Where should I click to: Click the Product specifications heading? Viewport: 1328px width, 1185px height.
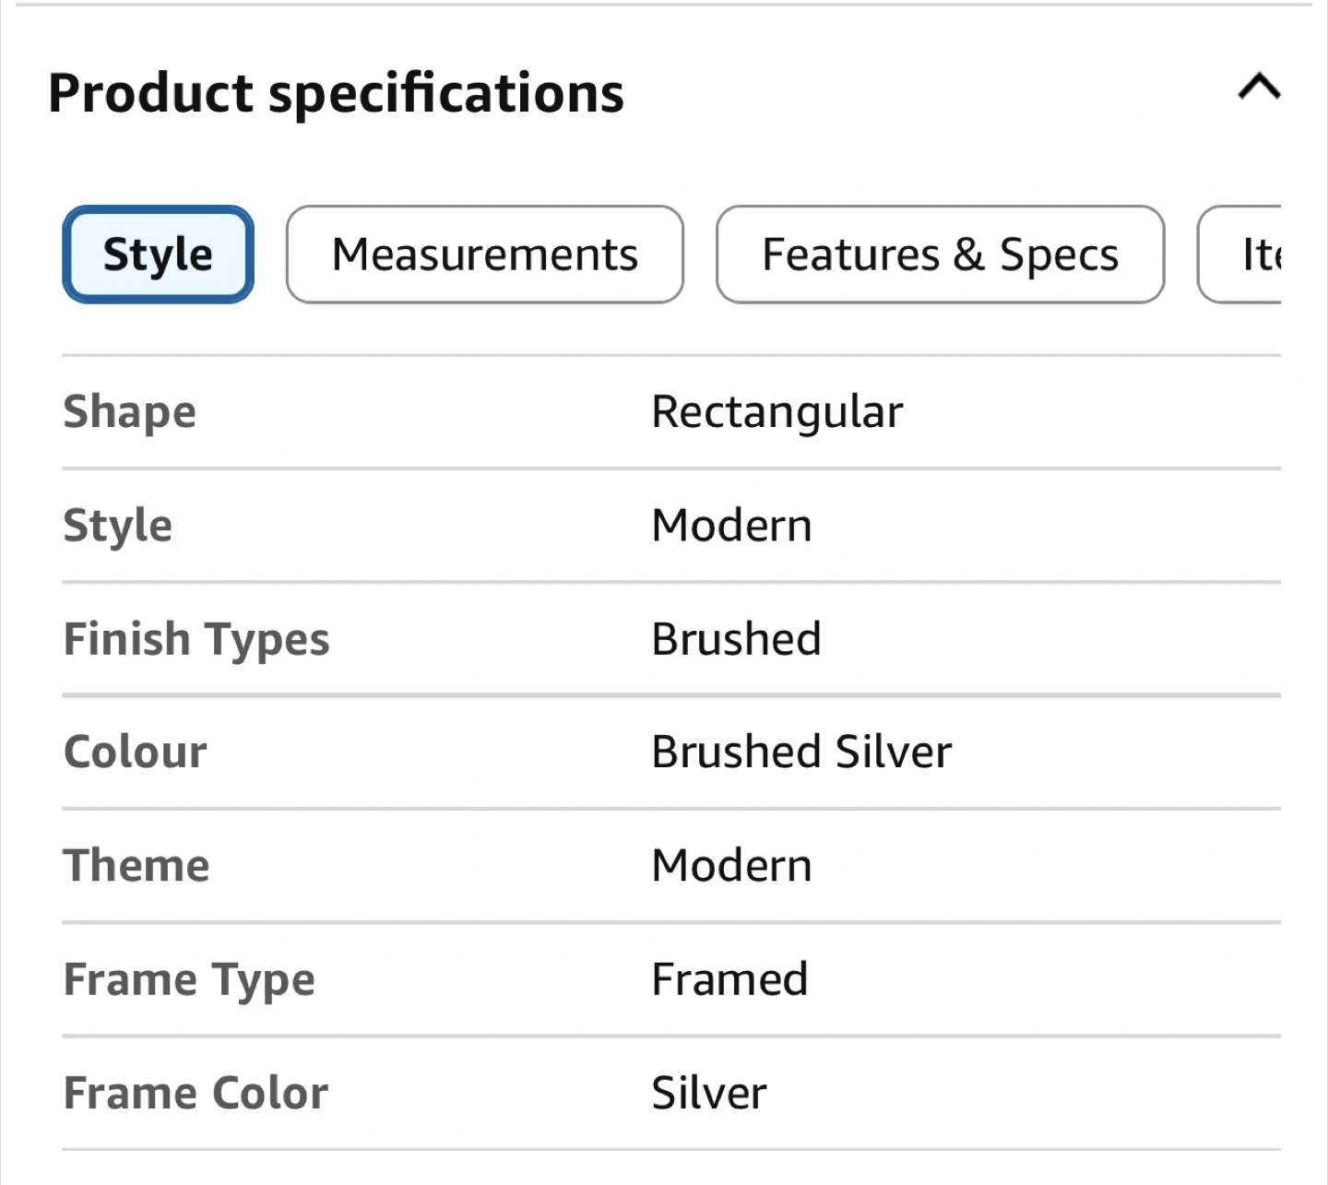(336, 93)
